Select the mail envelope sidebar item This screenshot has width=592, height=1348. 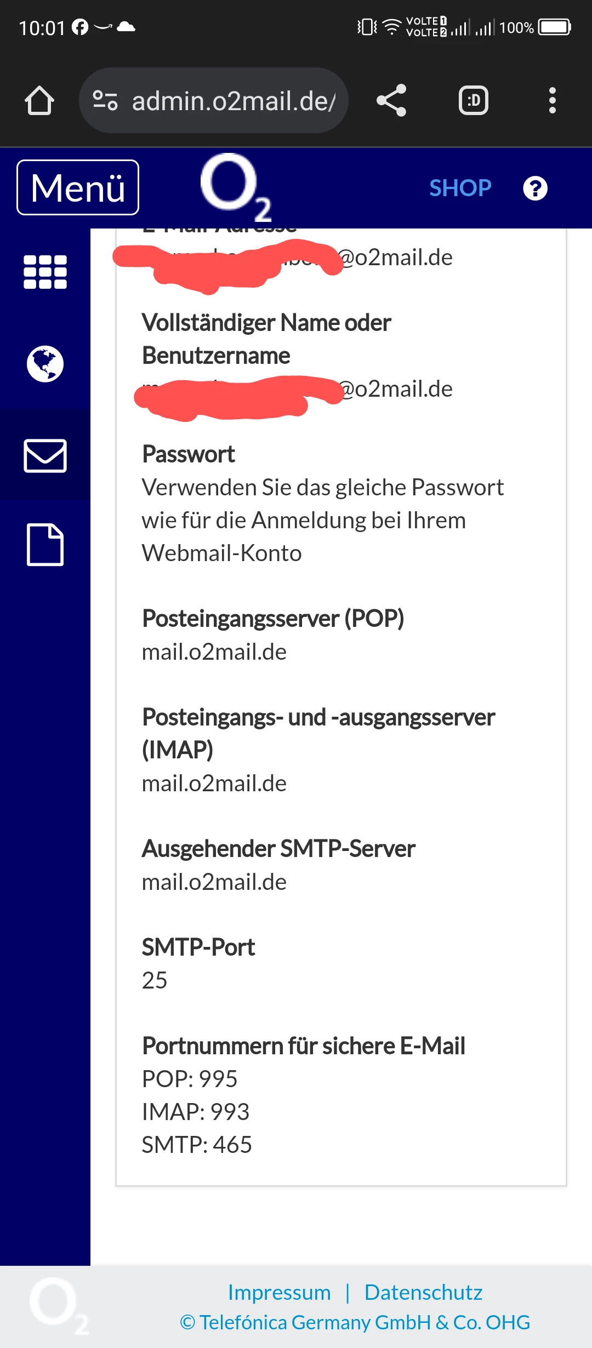click(45, 455)
